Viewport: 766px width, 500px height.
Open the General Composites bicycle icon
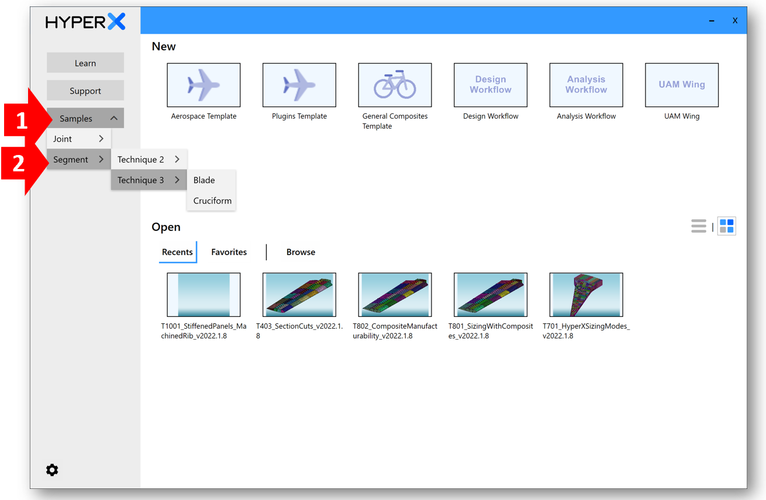395,85
